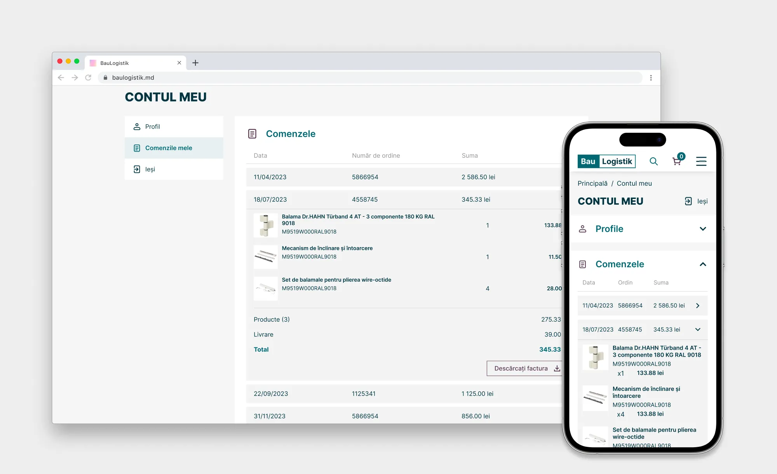Click the browser reload icon
The image size is (777, 474).
pos(88,78)
